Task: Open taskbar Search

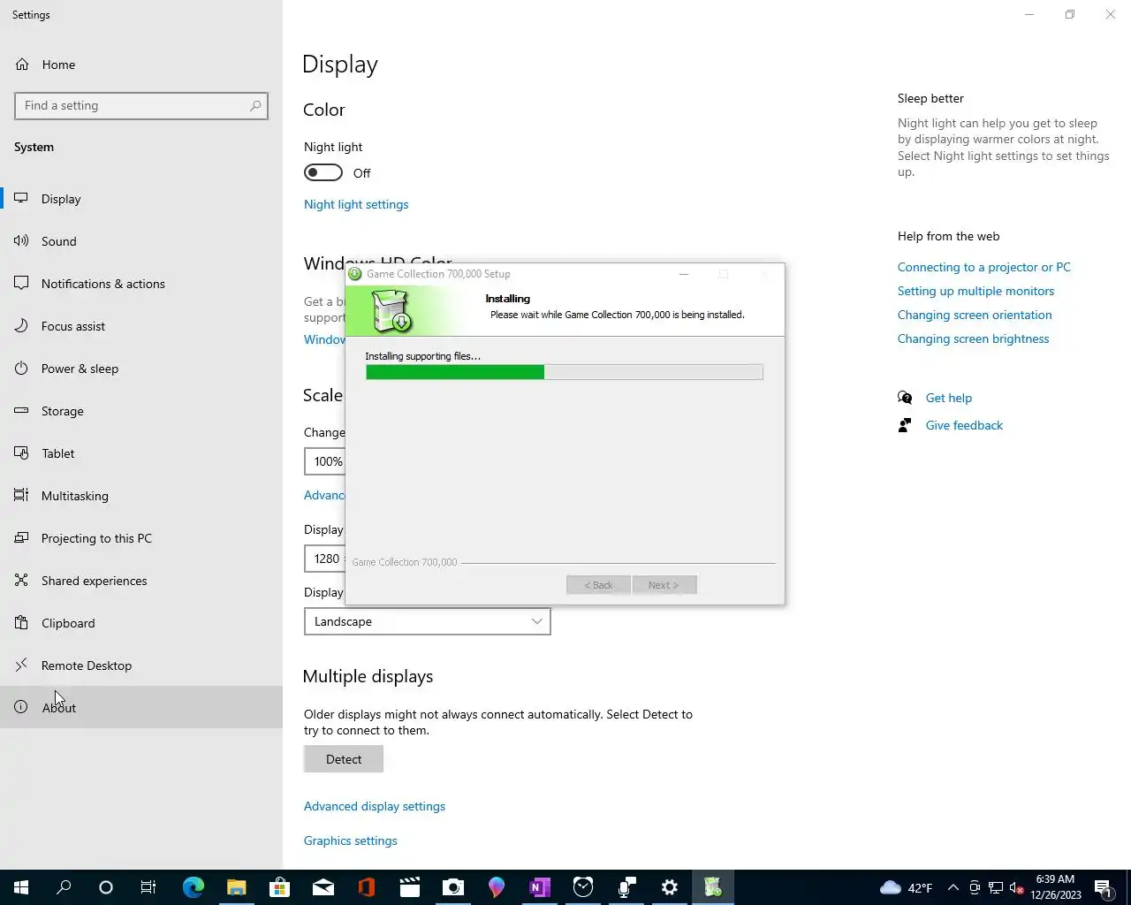Action: pos(64,887)
